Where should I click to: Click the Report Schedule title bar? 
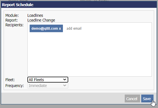(x=79, y=5)
